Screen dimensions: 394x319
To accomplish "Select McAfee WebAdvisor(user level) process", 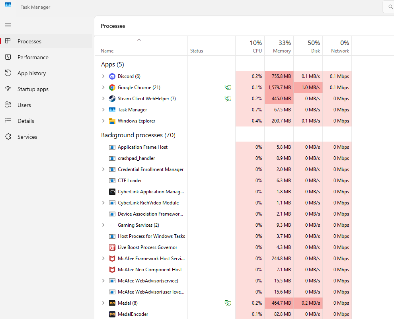I will 223,292.
